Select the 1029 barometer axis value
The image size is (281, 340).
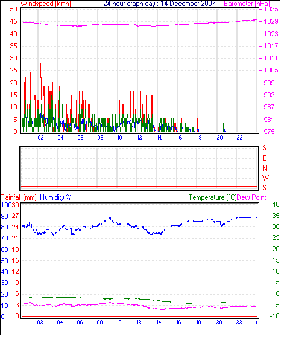tap(271, 22)
